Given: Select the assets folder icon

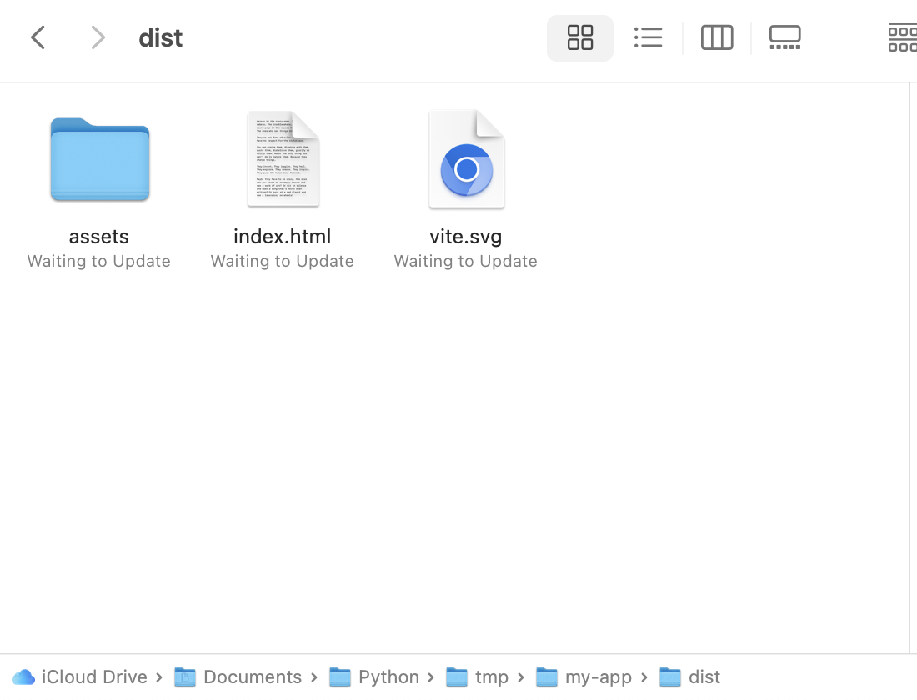Looking at the screenshot, I should [99, 160].
